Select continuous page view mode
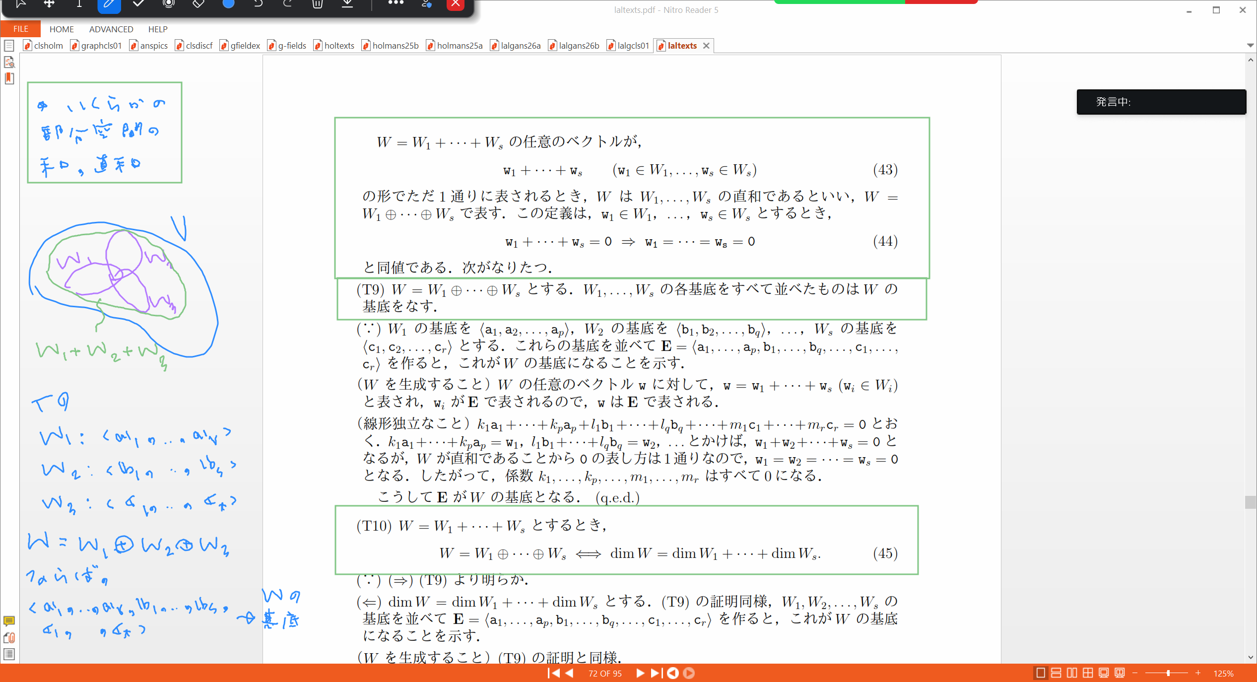Screen dimensions: 1257x682 pos(1057,673)
